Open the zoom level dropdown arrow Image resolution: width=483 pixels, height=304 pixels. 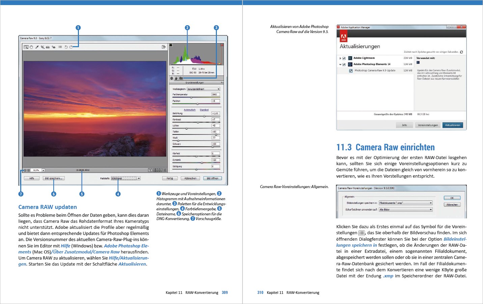pos(44,170)
